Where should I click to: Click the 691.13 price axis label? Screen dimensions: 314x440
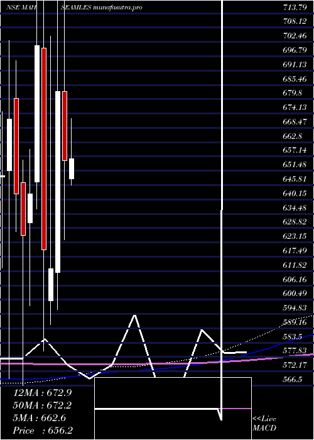(295, 65)
